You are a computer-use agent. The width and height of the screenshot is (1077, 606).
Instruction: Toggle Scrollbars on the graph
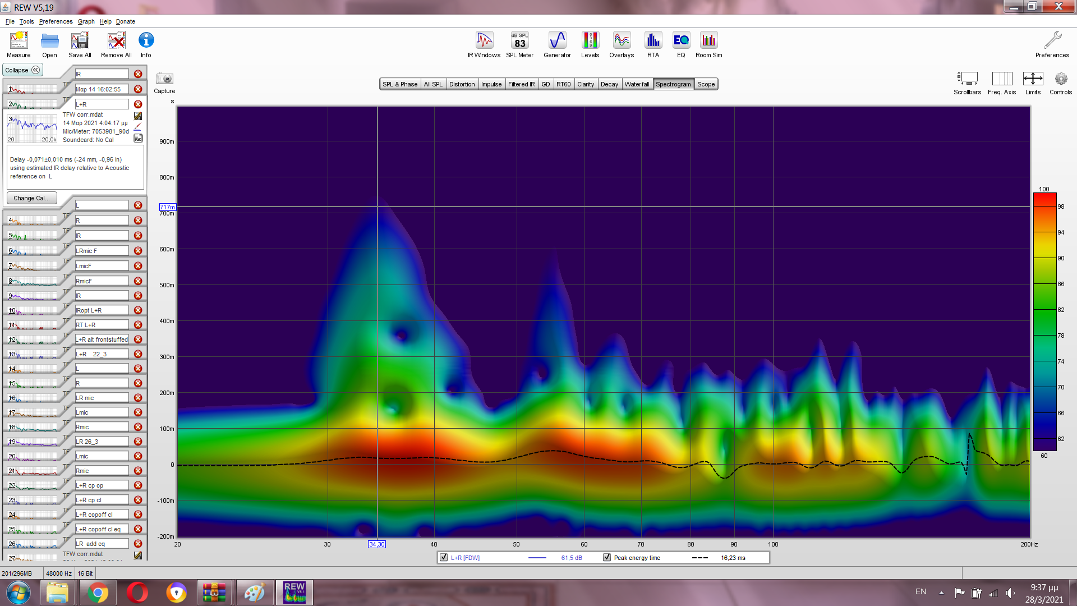(967, 79)
